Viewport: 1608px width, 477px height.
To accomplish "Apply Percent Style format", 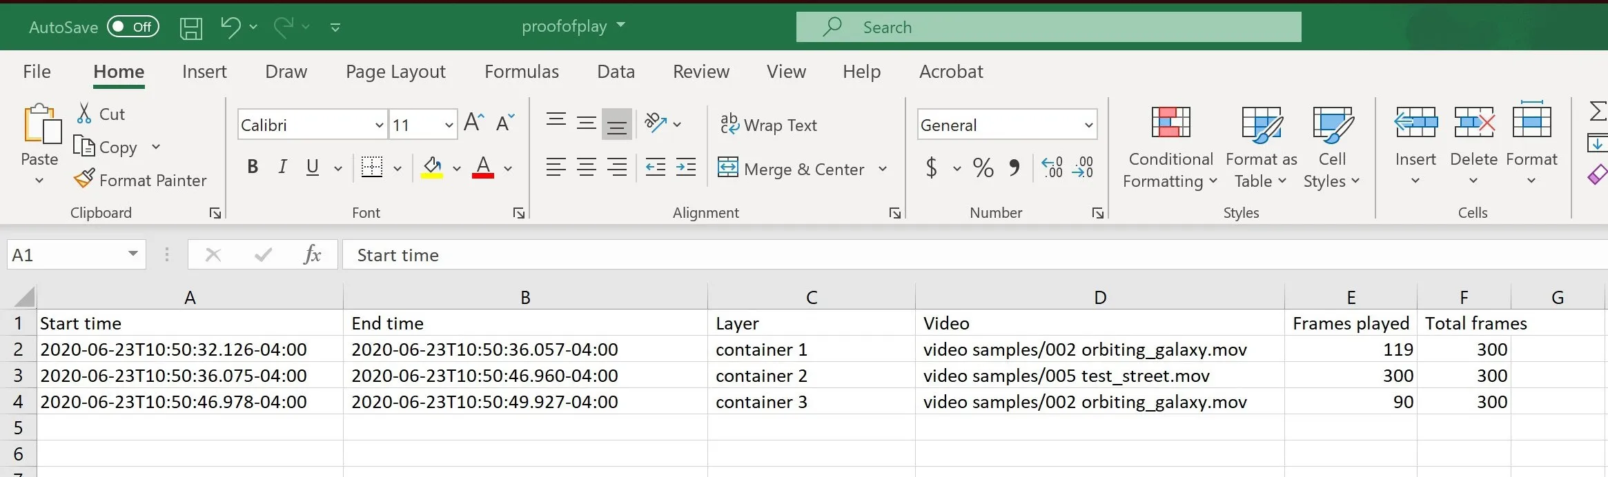I will point(983,168).
